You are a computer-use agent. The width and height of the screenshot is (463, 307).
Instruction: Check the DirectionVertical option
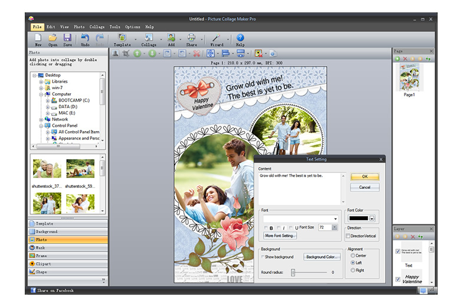348,236
